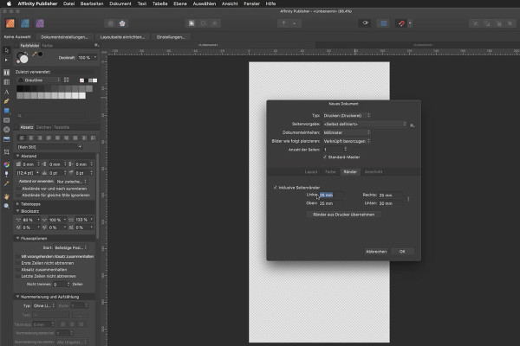Click the Abbrechen button
Viewport: 520px width, 346px height.
pos(376,252)
